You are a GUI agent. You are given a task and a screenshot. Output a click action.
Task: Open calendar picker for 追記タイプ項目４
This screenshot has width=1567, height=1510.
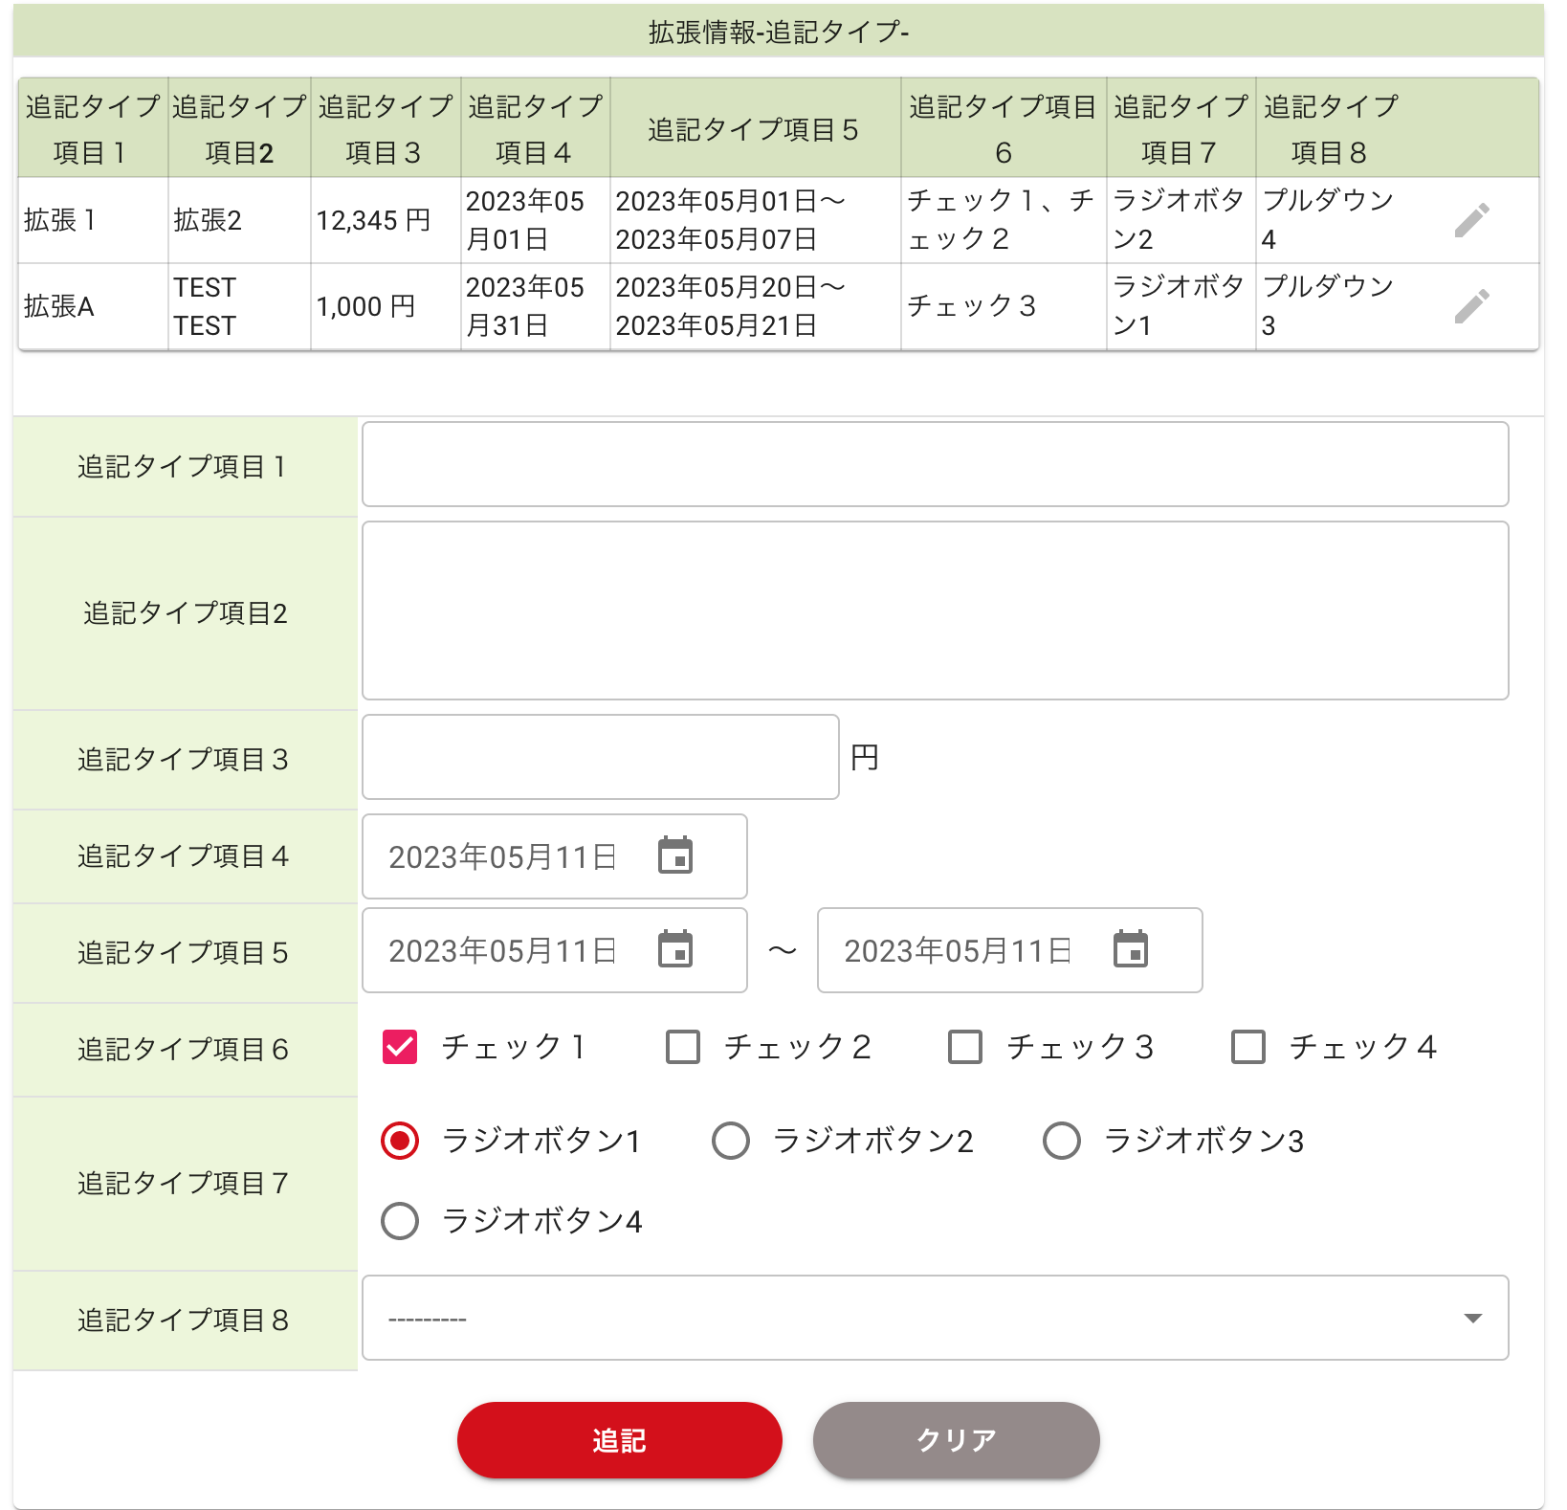pos(675,855)
